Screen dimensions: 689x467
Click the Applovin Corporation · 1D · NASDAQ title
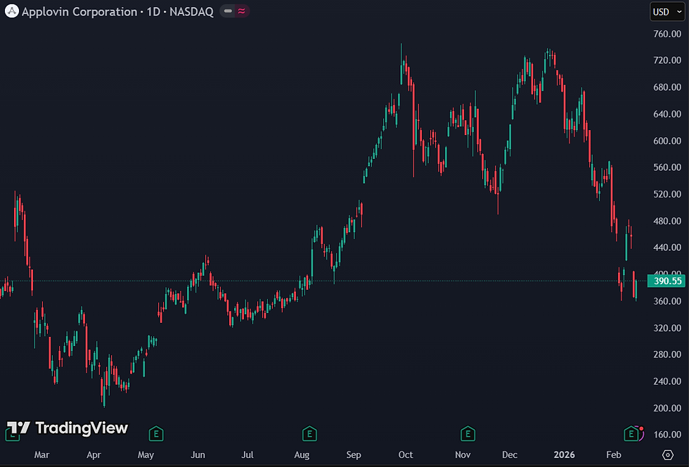(118, 11)
